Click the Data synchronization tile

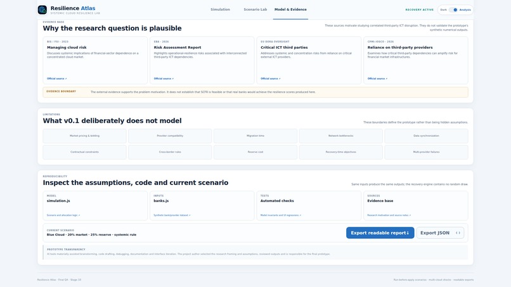[426, 136]
